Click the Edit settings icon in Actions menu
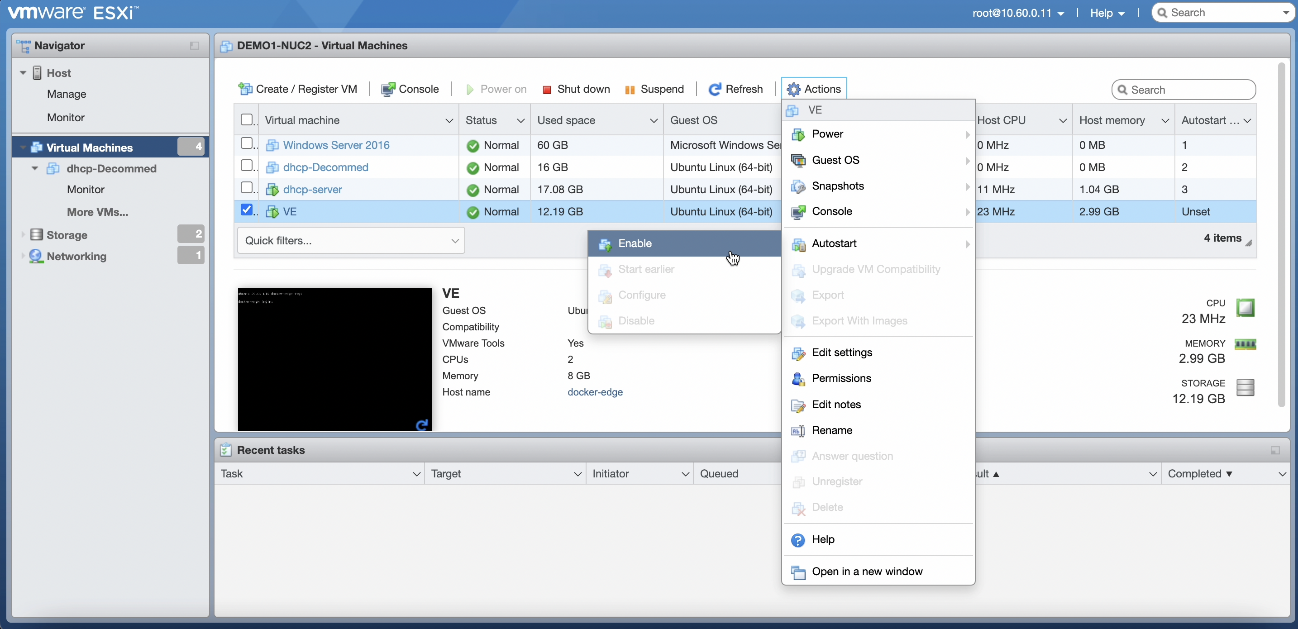 tap(798, 353)
